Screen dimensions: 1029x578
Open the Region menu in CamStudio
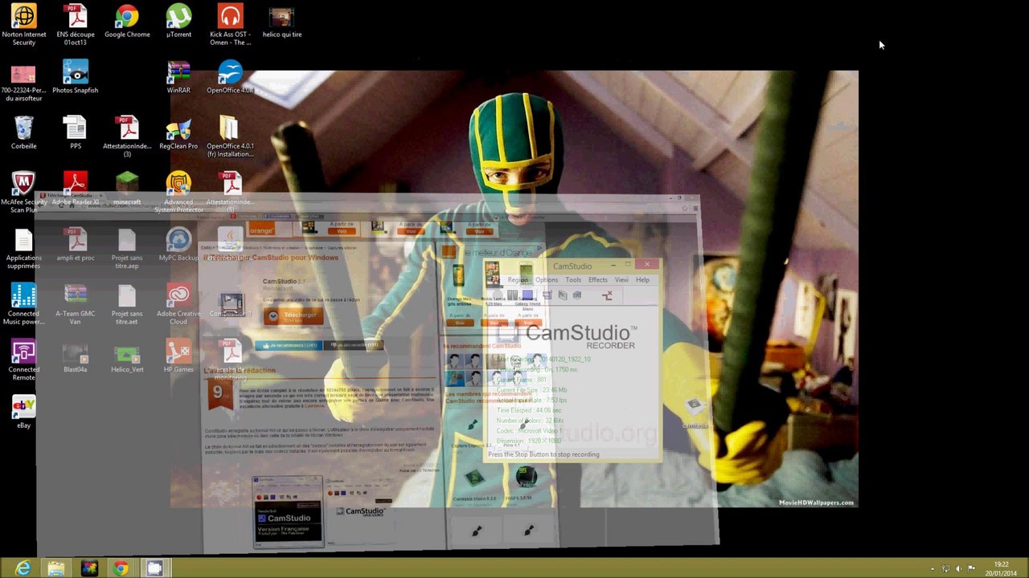[518, 280]
